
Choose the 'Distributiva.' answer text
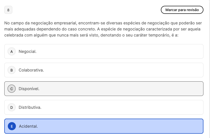[30, 107]
